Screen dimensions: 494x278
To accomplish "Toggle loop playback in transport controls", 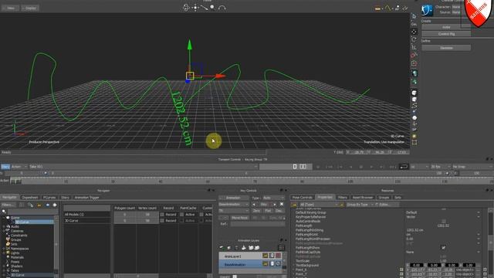I will click(x=403, y=167).
